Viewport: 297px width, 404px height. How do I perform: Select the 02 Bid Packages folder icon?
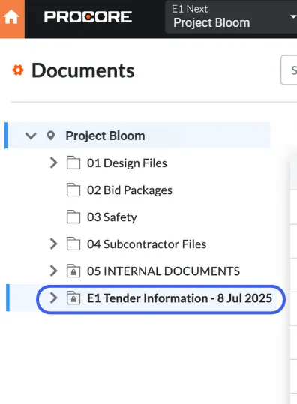pos(73,190)
